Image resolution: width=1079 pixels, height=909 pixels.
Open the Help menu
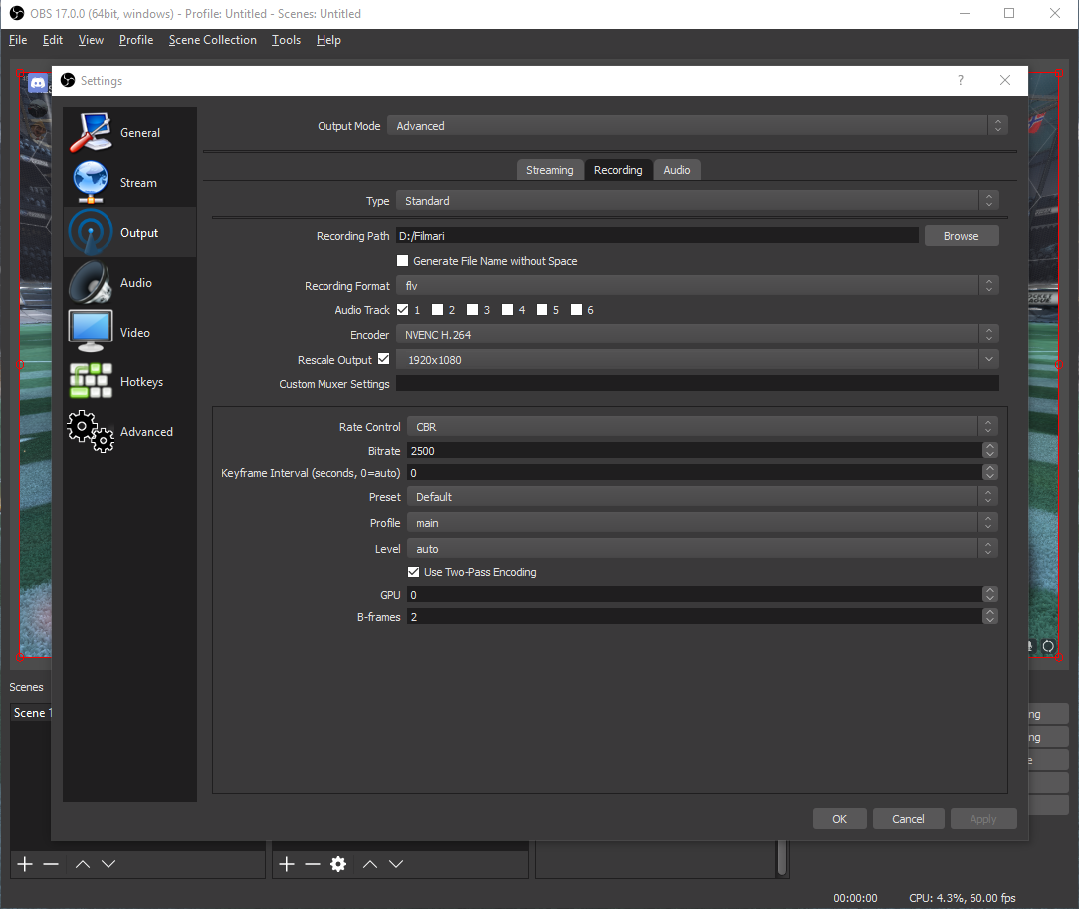pos(328,40)
